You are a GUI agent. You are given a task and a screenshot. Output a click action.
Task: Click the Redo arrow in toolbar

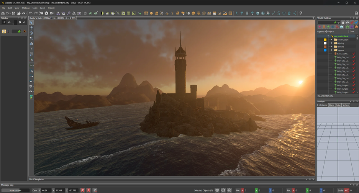click(36, 13)
